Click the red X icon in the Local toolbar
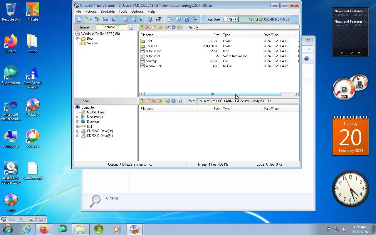The height and width of the screenshot is (235, 376). pyautogui.click(x=154, y=101)
